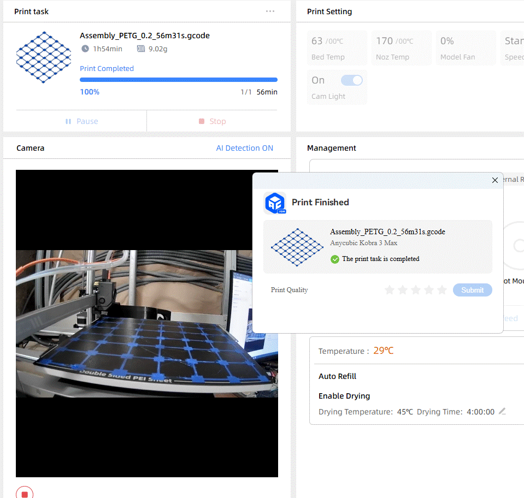Edit drying settings with pencil icon
Image resolution: width=524 pixels, height=498 pixels.
[x=502, y=411]
